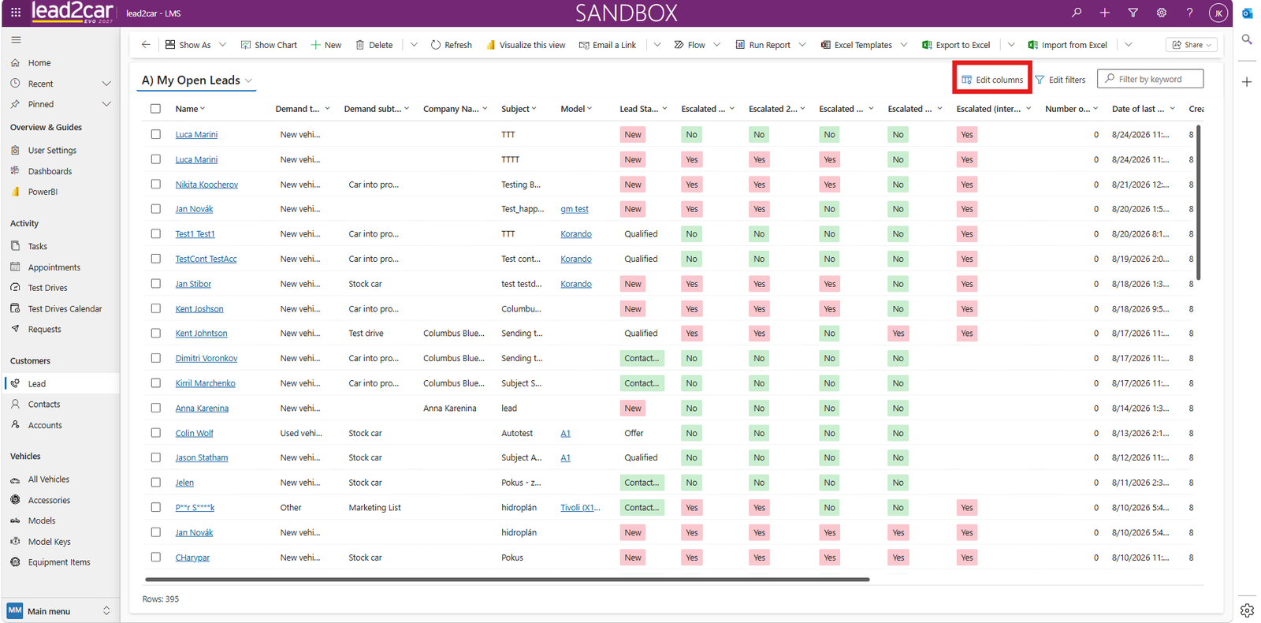Open the Main menu area switcher
The image size is (1261, 623).
pyautogui.click(x=60, y=611)
